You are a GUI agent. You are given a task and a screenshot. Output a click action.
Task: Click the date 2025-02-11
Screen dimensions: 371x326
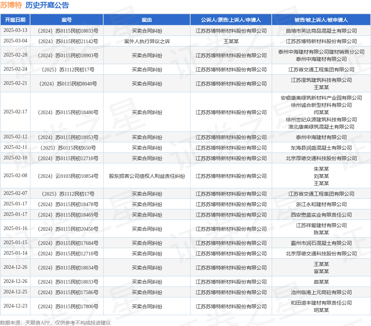[x=15, y=147]
